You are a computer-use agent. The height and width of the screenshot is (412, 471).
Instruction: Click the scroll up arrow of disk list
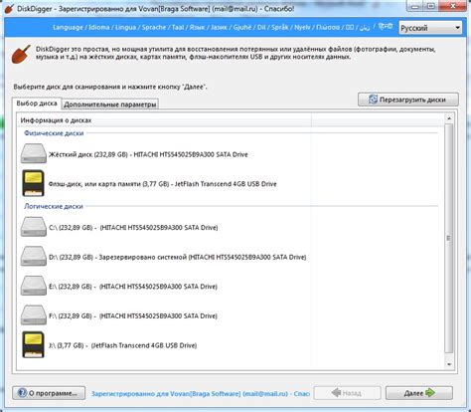(x=449, y=118)
